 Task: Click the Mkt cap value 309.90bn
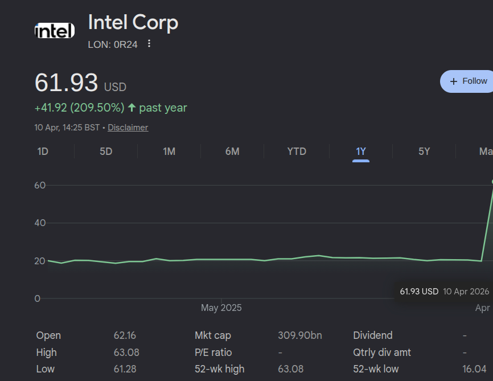300,335
